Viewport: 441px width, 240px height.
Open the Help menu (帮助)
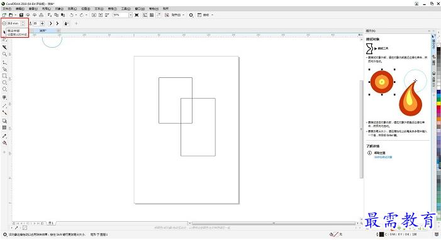coord(154,9)
